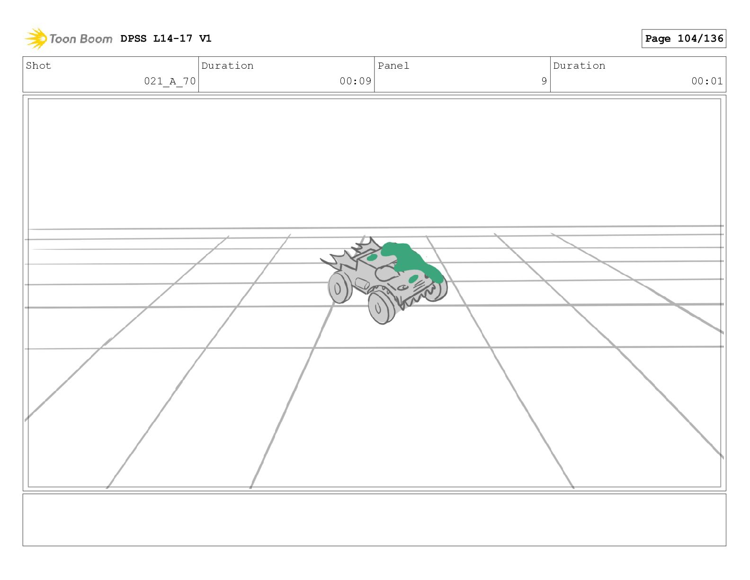
Task: Click the DPSS L14-17 V1 title
Action: [x=166, y=38]
